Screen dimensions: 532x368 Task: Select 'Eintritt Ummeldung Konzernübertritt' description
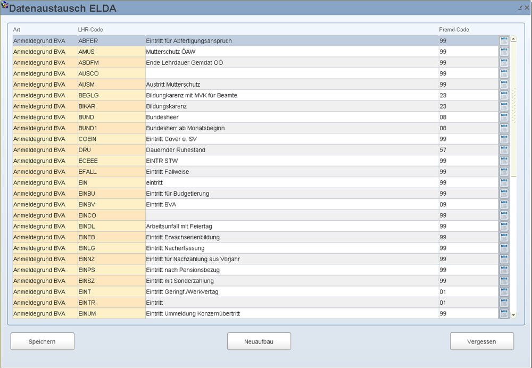[292, 313]
